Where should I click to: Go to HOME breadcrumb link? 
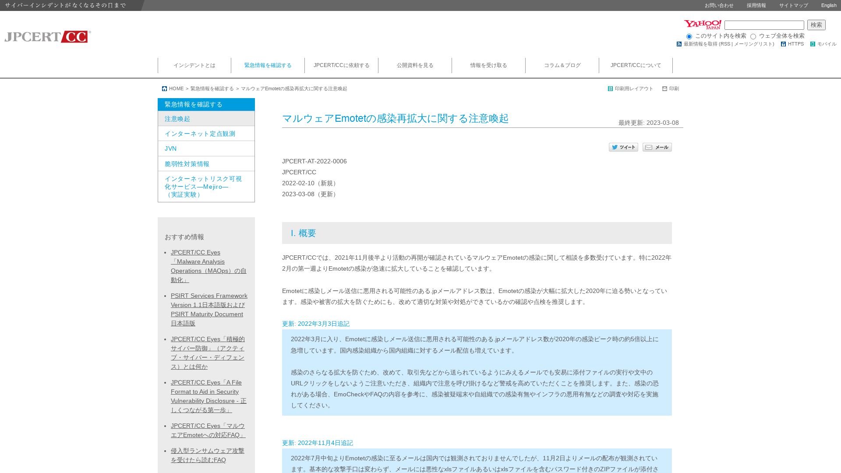click(177, 89)
